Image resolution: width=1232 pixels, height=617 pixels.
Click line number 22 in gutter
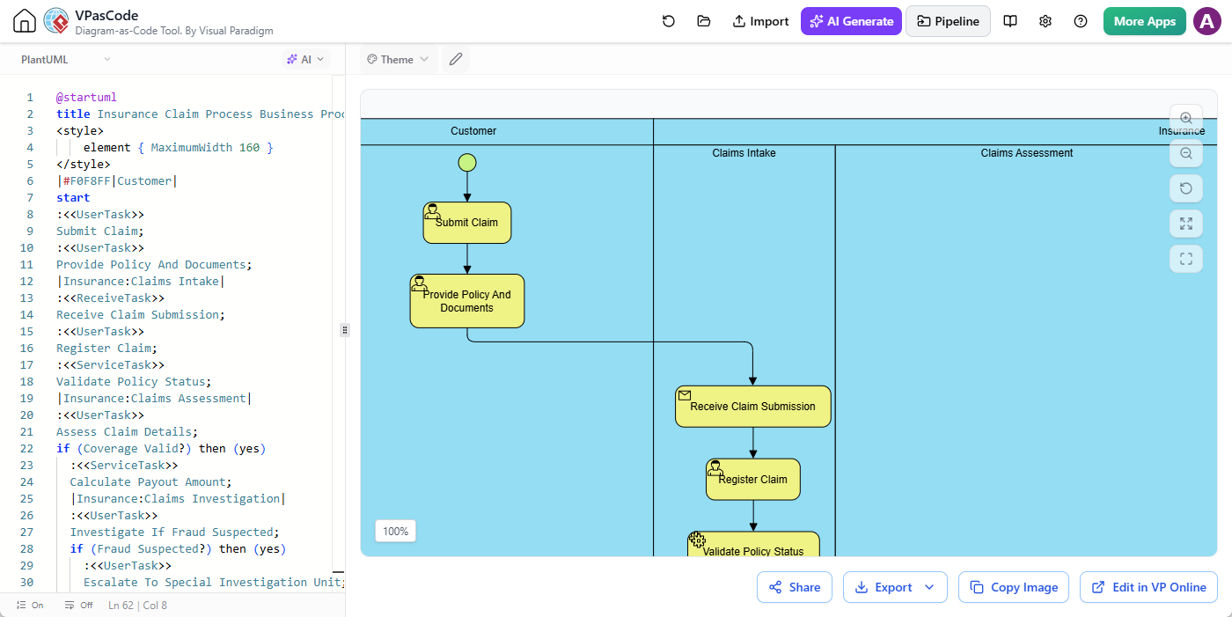click(26, 449)
